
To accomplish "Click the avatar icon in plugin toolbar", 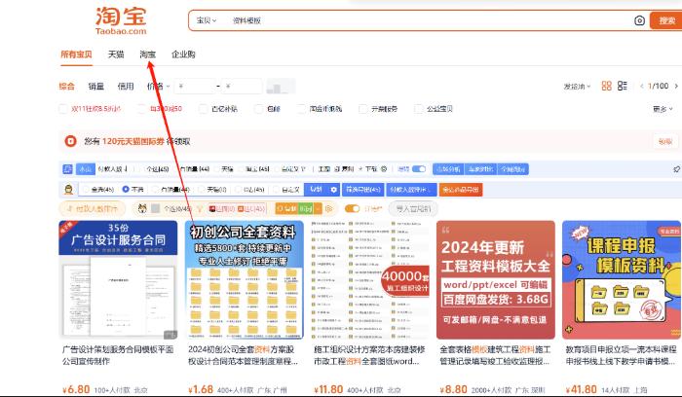I will point(69,189).
